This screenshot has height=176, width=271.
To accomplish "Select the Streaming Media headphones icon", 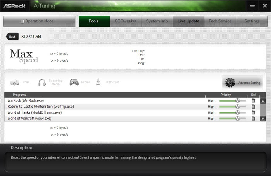I will click(x=42, y=83).
